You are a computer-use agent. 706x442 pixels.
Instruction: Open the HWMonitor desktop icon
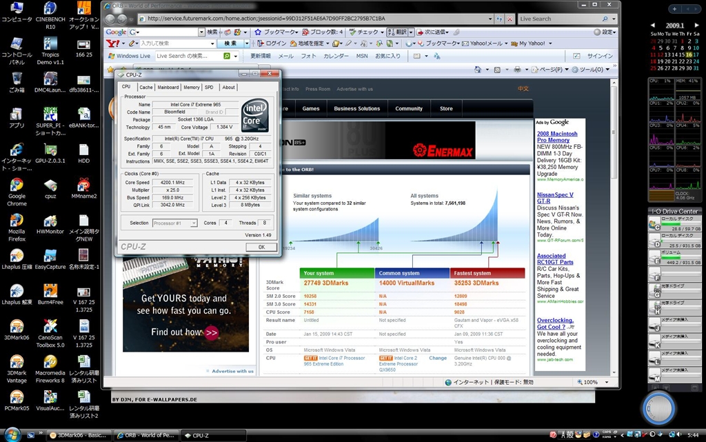pos(50,223)
